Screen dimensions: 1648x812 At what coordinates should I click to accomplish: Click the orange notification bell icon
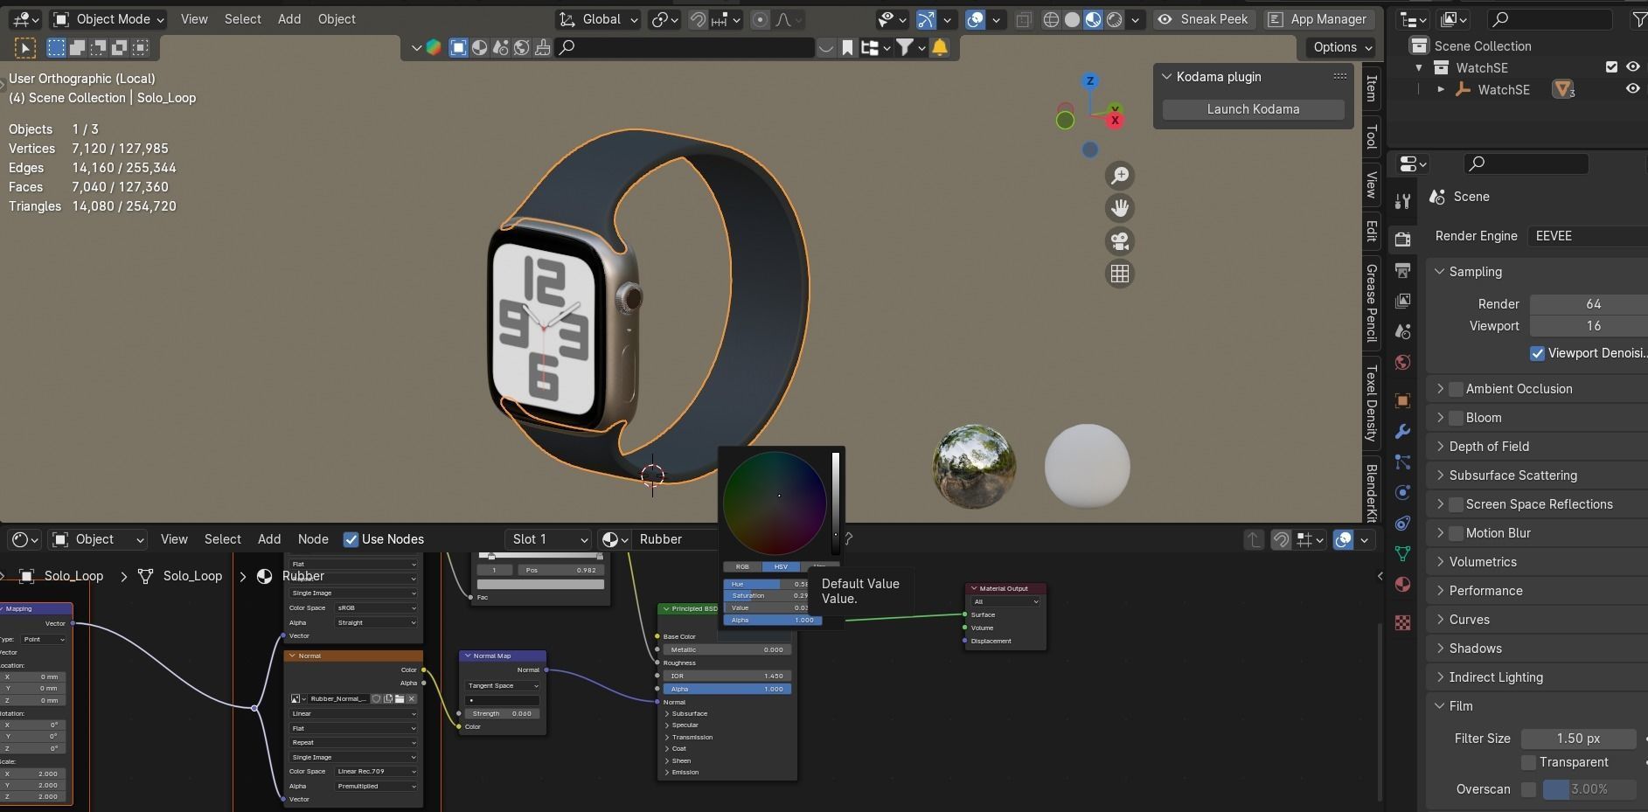tap(940, 47)
